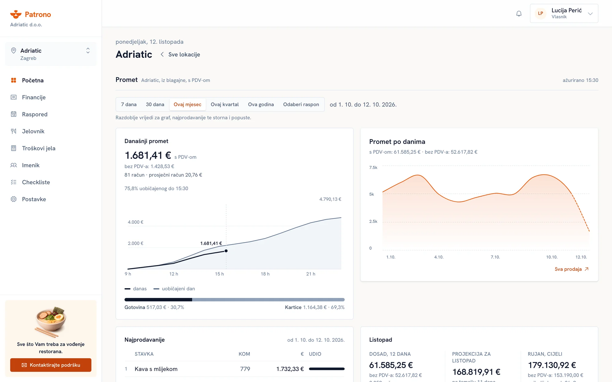Screen dimensions: 612x382
Task: Click the 1.681,41 € chart data point
Action: pyautogui.click(x=226, y=251)
